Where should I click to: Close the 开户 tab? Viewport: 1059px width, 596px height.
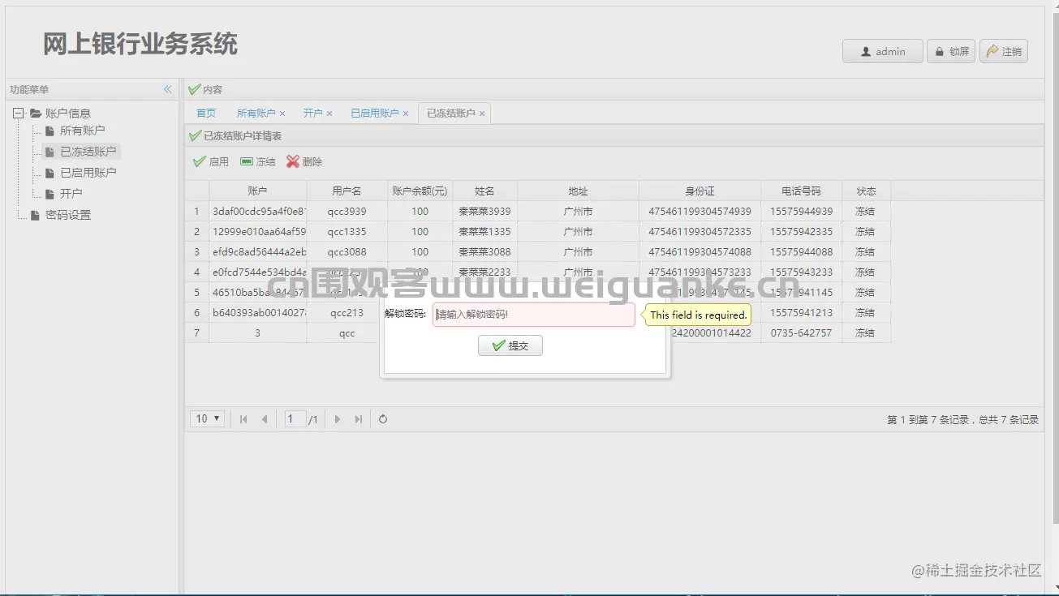tap(329, 114)
